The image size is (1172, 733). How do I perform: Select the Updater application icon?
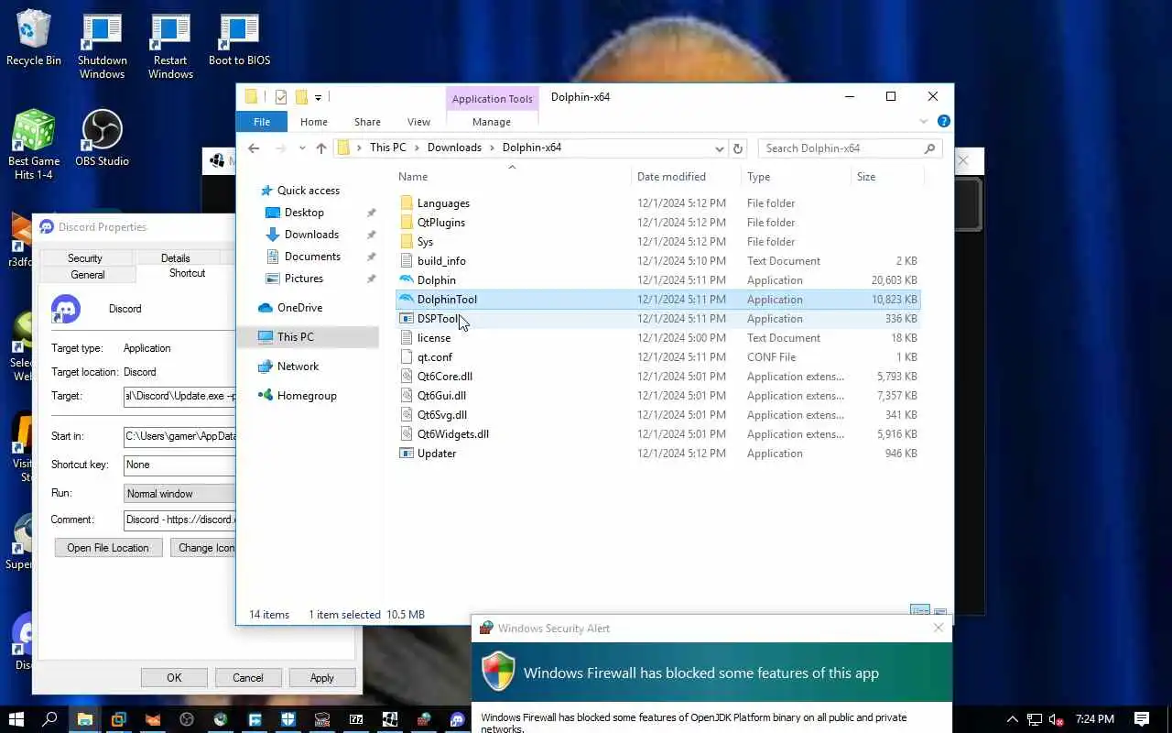[407, 454]
